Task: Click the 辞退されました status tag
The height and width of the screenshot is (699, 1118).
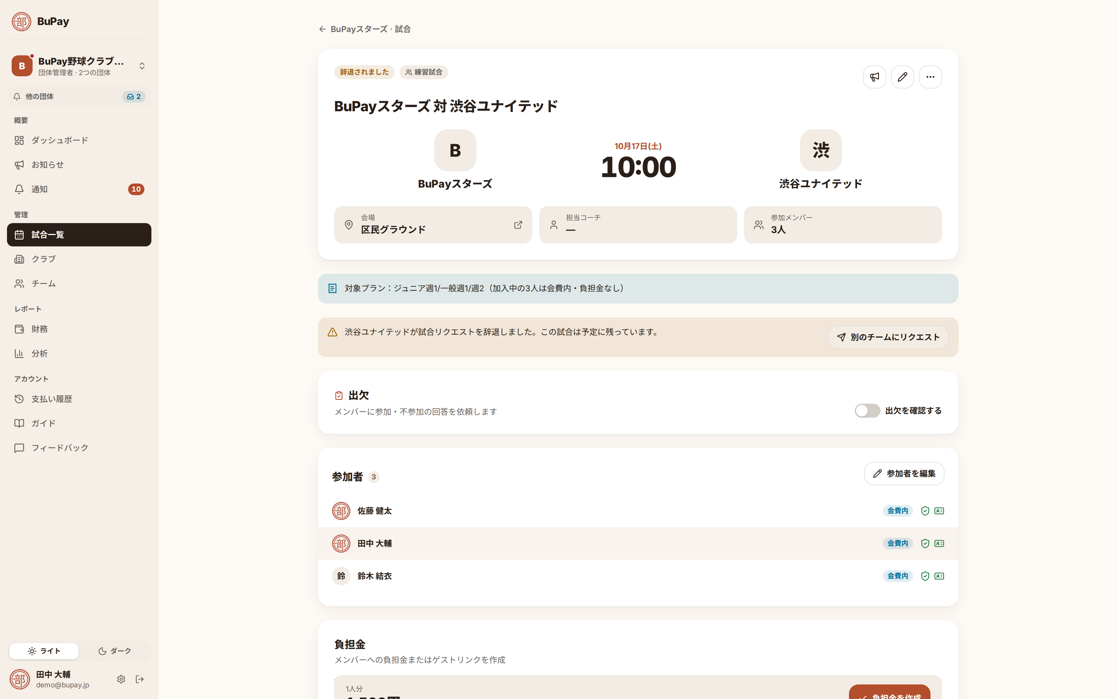Action: click(x=364, y=72)
